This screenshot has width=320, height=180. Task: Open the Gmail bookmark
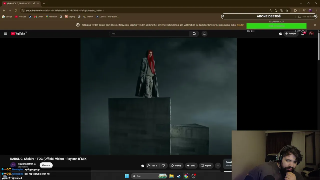[38, 17]
